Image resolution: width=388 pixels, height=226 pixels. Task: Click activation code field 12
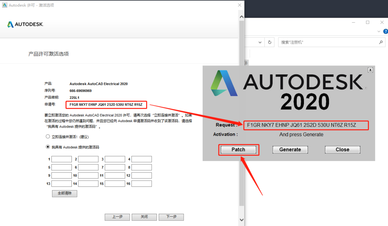142,175
